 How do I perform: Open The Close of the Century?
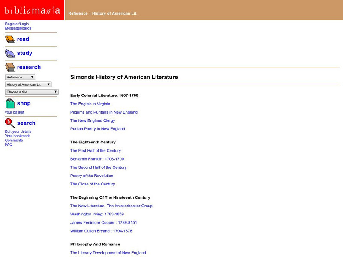pos(93,184)
